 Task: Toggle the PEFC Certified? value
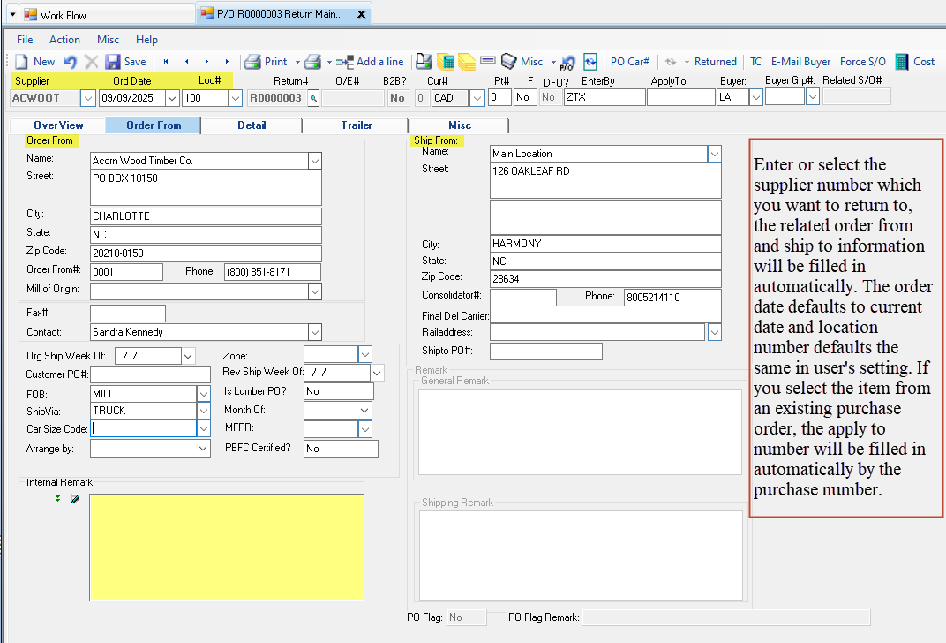point(340,449)
